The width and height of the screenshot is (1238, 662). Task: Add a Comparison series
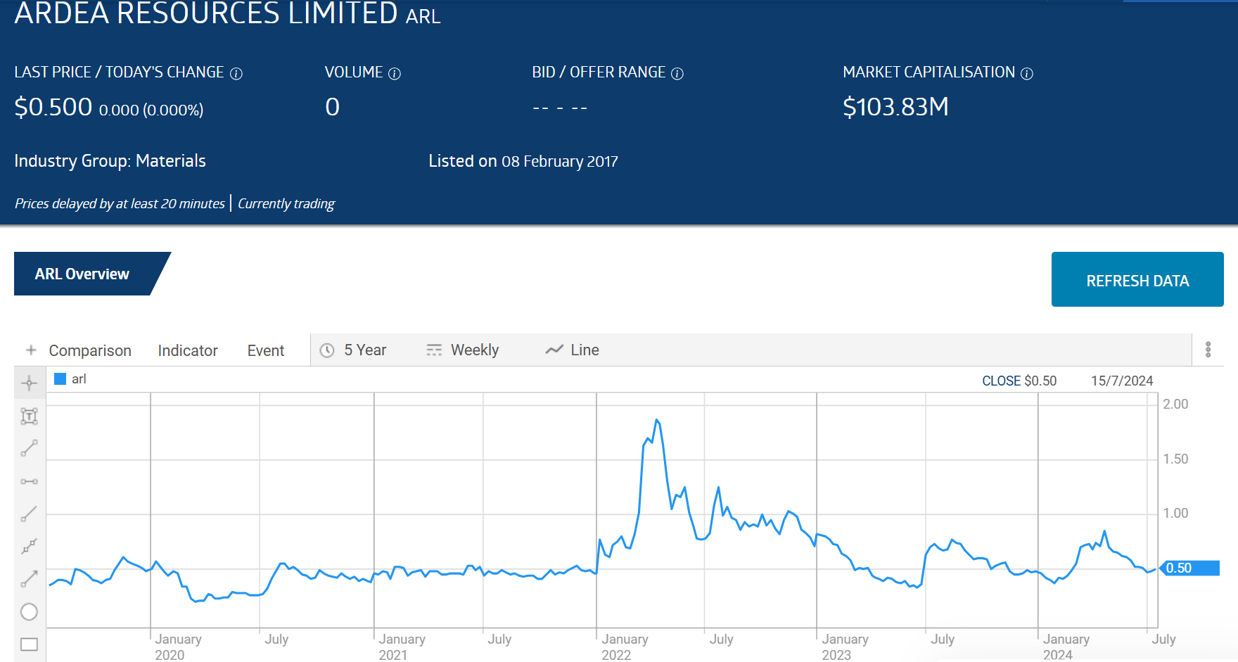[90, 350]
